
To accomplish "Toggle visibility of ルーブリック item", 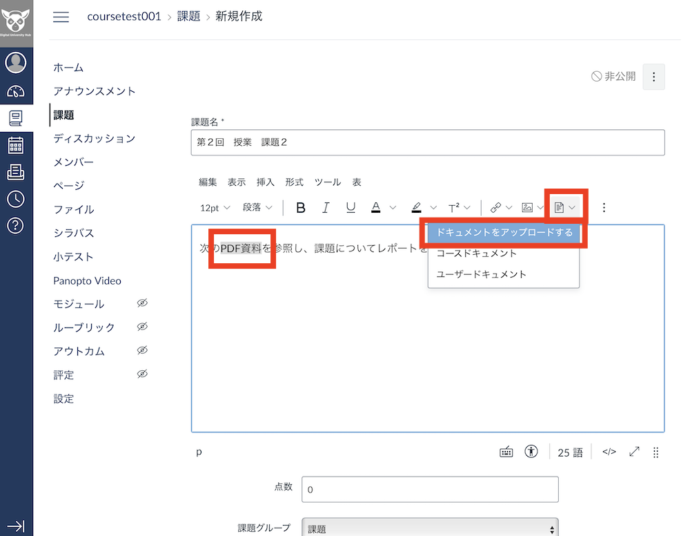I will click(142, 327).
